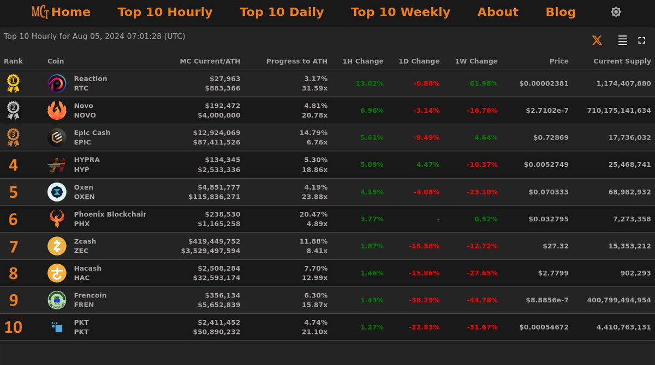655x365 pixels.
Task: Sort by 1H Change column header
Action: pyautogui.click(x=363, y=62)
